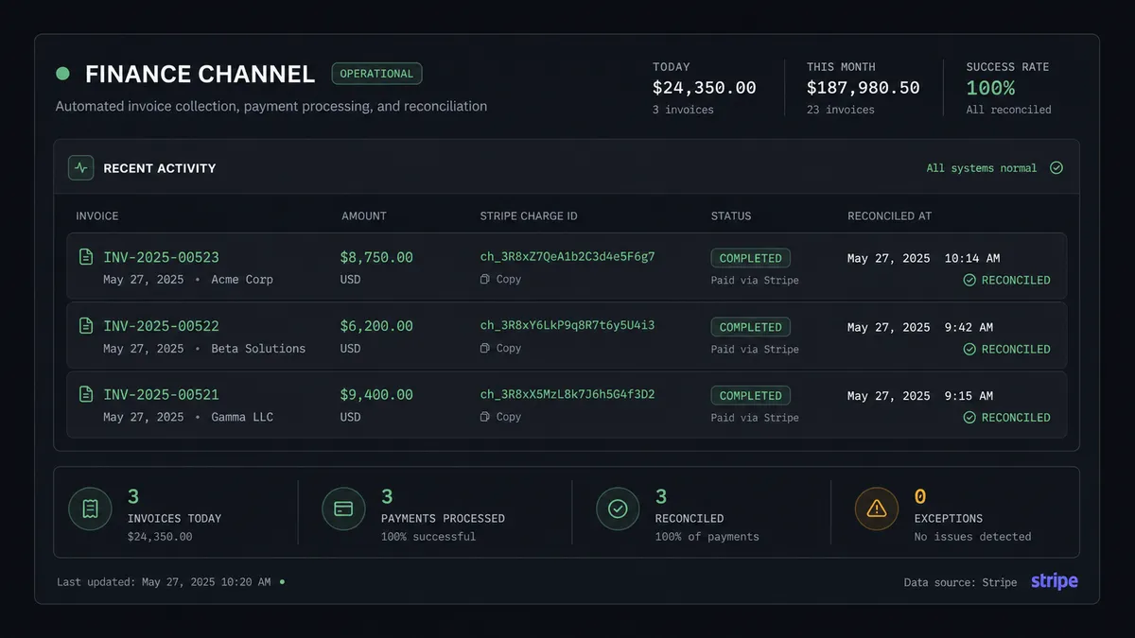Click the document icon for INV-2025-00523
1135x638 pixels.
pos(86,257)
